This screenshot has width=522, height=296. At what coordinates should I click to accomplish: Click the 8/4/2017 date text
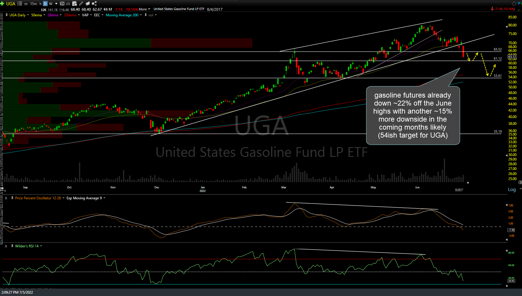point(215,9)
